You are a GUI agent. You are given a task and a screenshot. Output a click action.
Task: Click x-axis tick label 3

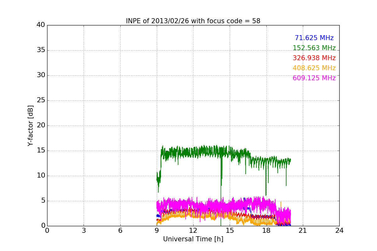(84, 231)
